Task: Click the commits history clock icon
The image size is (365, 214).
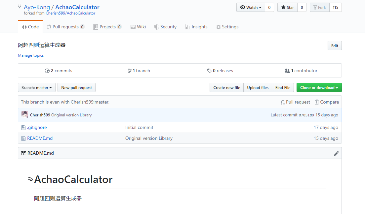Action: pyautogui.click(x=47, y=71)
